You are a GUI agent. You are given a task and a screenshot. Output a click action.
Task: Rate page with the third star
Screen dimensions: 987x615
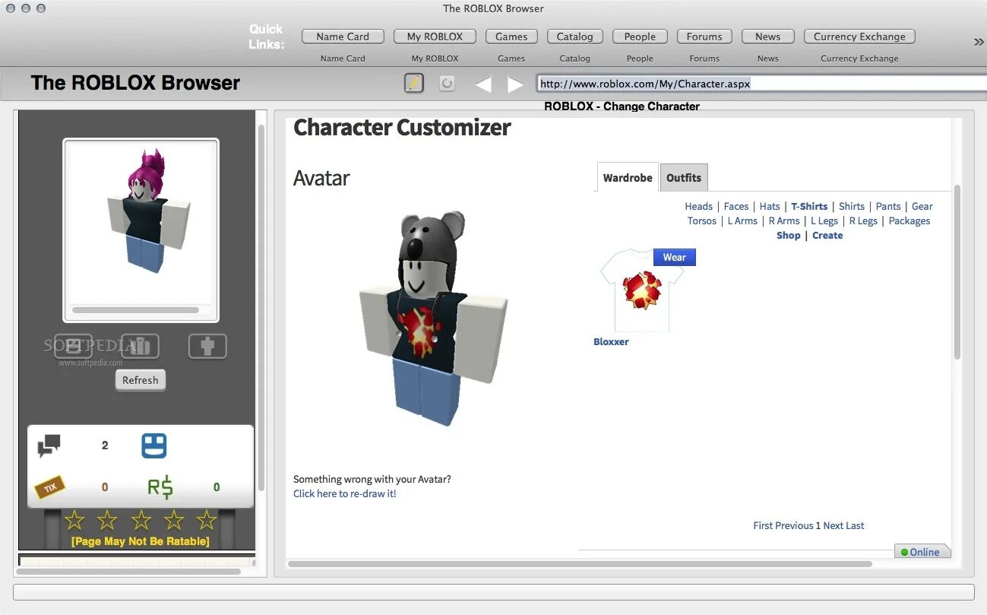[141, 521]
